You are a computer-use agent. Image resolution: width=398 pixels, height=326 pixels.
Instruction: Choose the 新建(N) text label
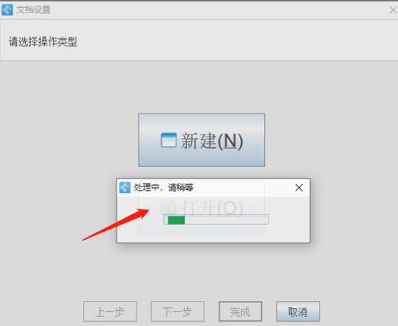212,141
